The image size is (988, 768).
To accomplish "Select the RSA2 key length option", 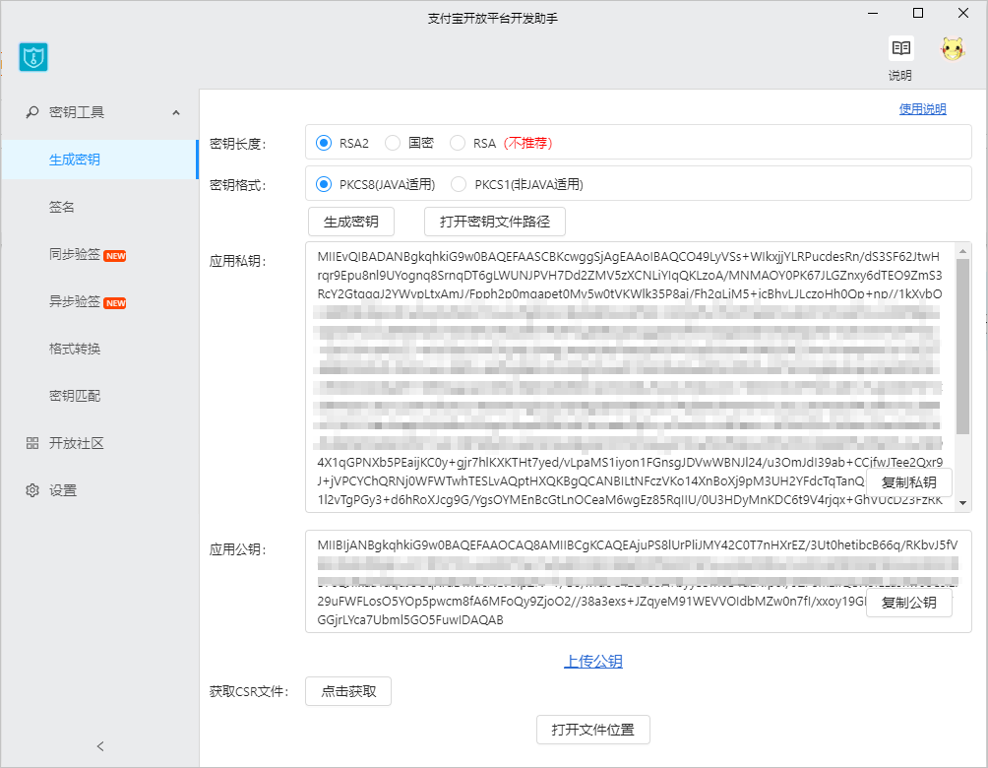I will tap(342, 143).
